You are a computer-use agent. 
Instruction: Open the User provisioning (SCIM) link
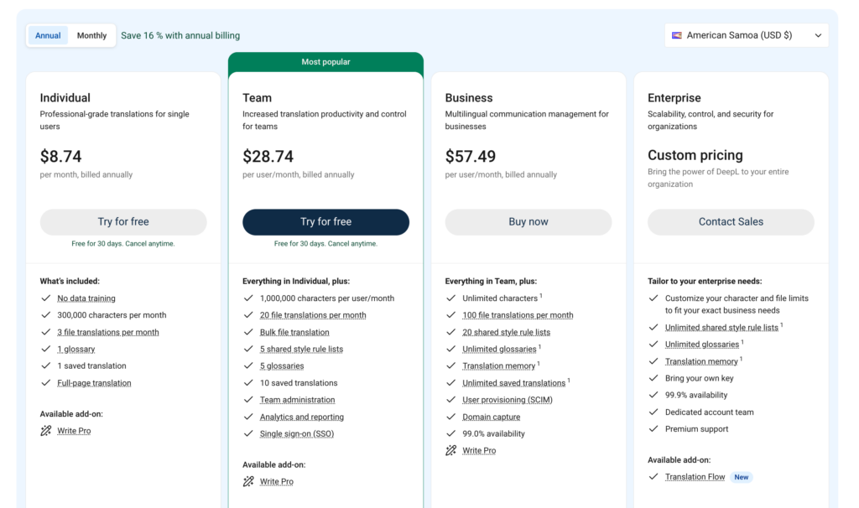[508, 400]
